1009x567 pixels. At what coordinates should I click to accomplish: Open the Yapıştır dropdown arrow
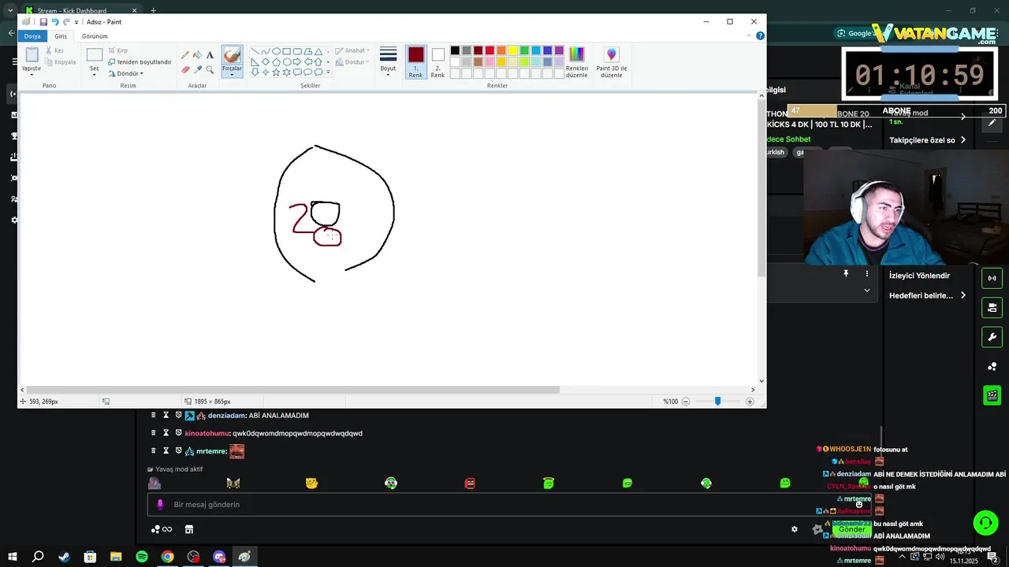point(32,74)
